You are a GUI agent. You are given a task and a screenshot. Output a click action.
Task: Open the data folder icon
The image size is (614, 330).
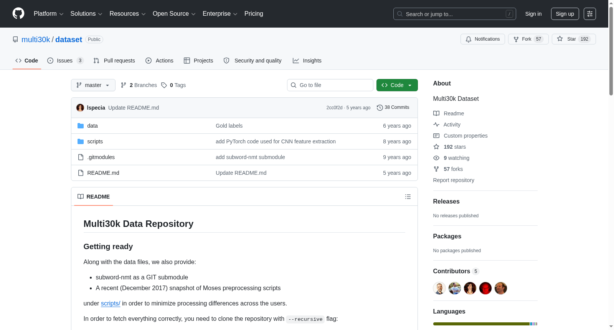coord(81,126)
